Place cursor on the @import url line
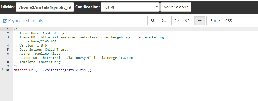 pyautogui.click(x=52, y=70)
